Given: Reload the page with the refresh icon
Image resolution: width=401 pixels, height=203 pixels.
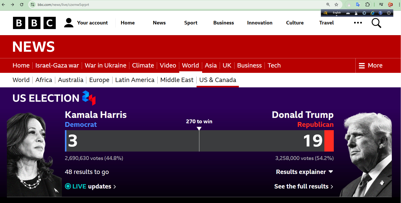Looking at the screenshot, I should point(22,5).
